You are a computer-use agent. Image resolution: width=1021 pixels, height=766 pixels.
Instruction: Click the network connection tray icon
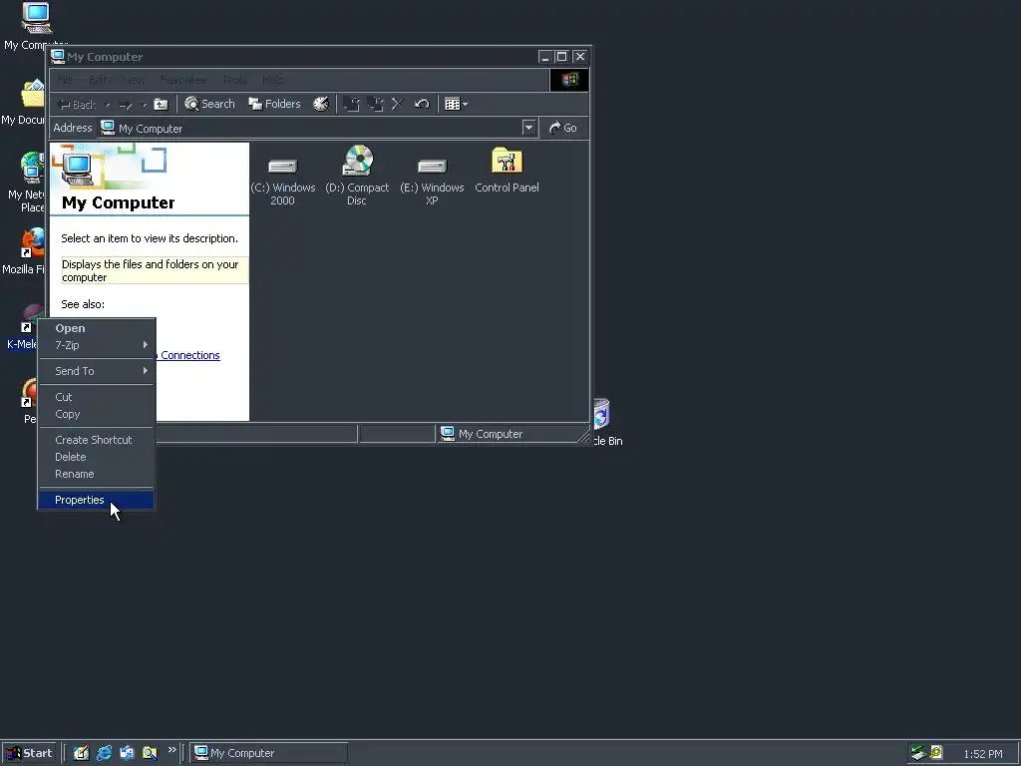point(918,753)
